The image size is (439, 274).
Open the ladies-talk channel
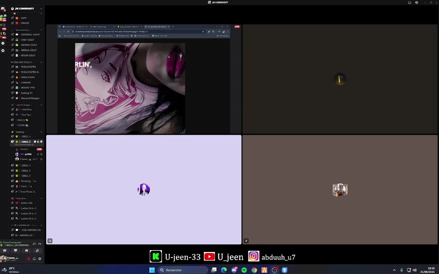point(27,203)
